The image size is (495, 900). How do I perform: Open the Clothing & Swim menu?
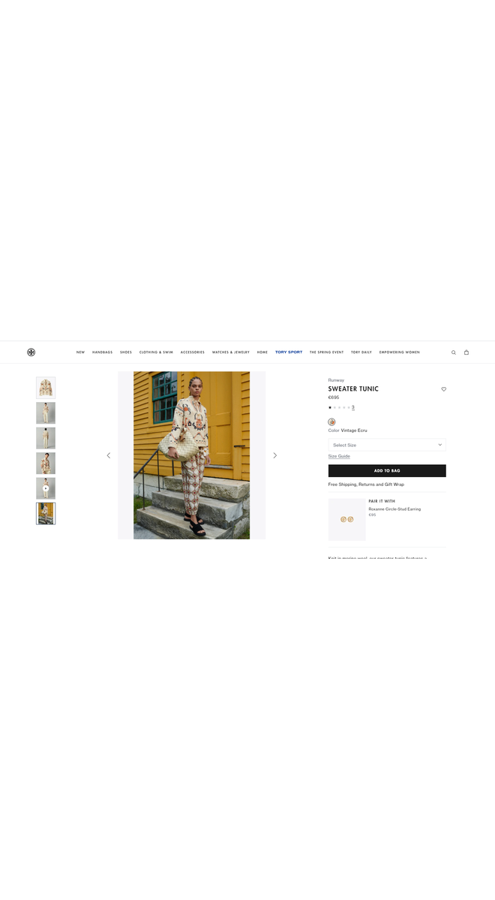tap(156, 352)
